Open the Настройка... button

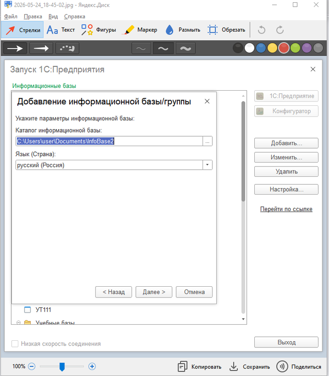click(x=286, y=189)
